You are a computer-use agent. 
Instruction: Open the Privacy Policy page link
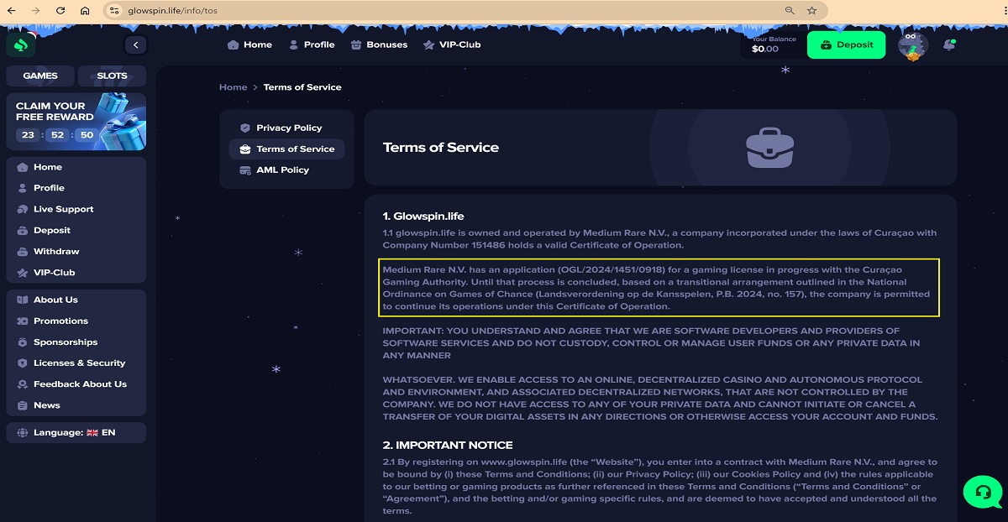288,128
